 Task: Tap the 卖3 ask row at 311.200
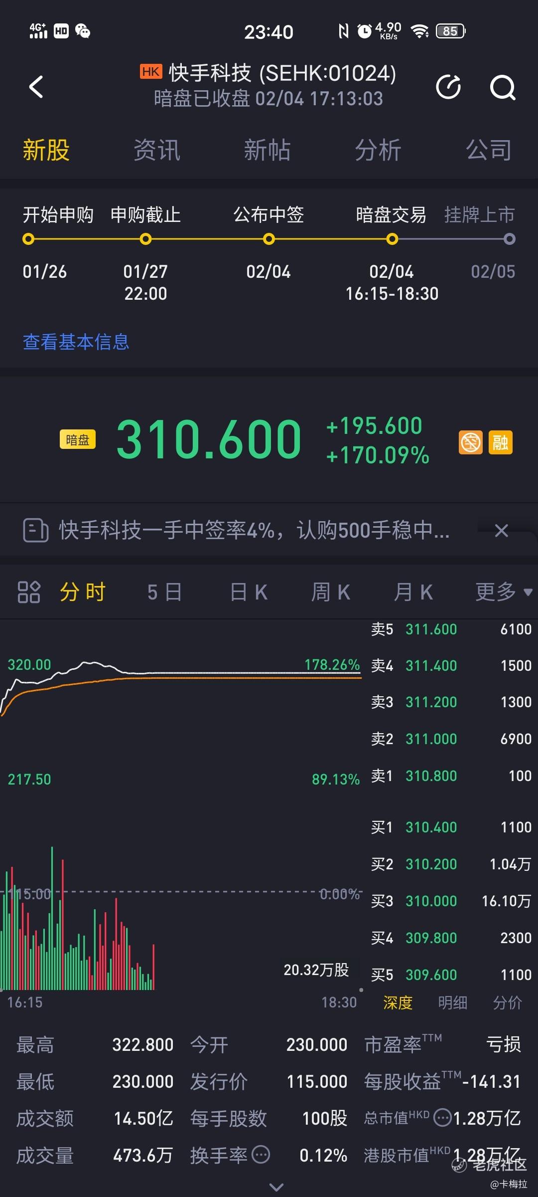[x=451, y=702]
